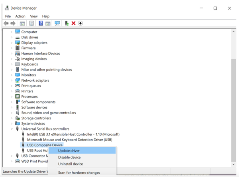This screenshot has width=239, height=177.
Task: Choose Update driver from context menu
Action: click(82, 150)
